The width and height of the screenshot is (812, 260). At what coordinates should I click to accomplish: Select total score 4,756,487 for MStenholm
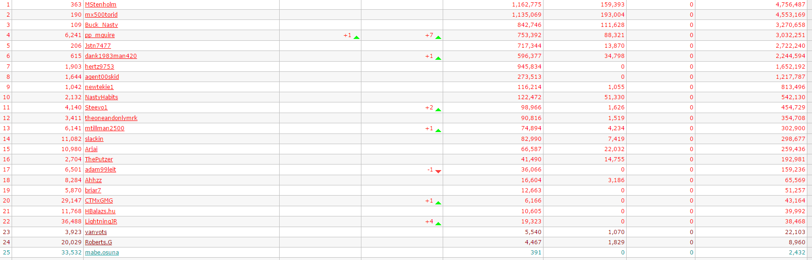click(x=790, y=5)
